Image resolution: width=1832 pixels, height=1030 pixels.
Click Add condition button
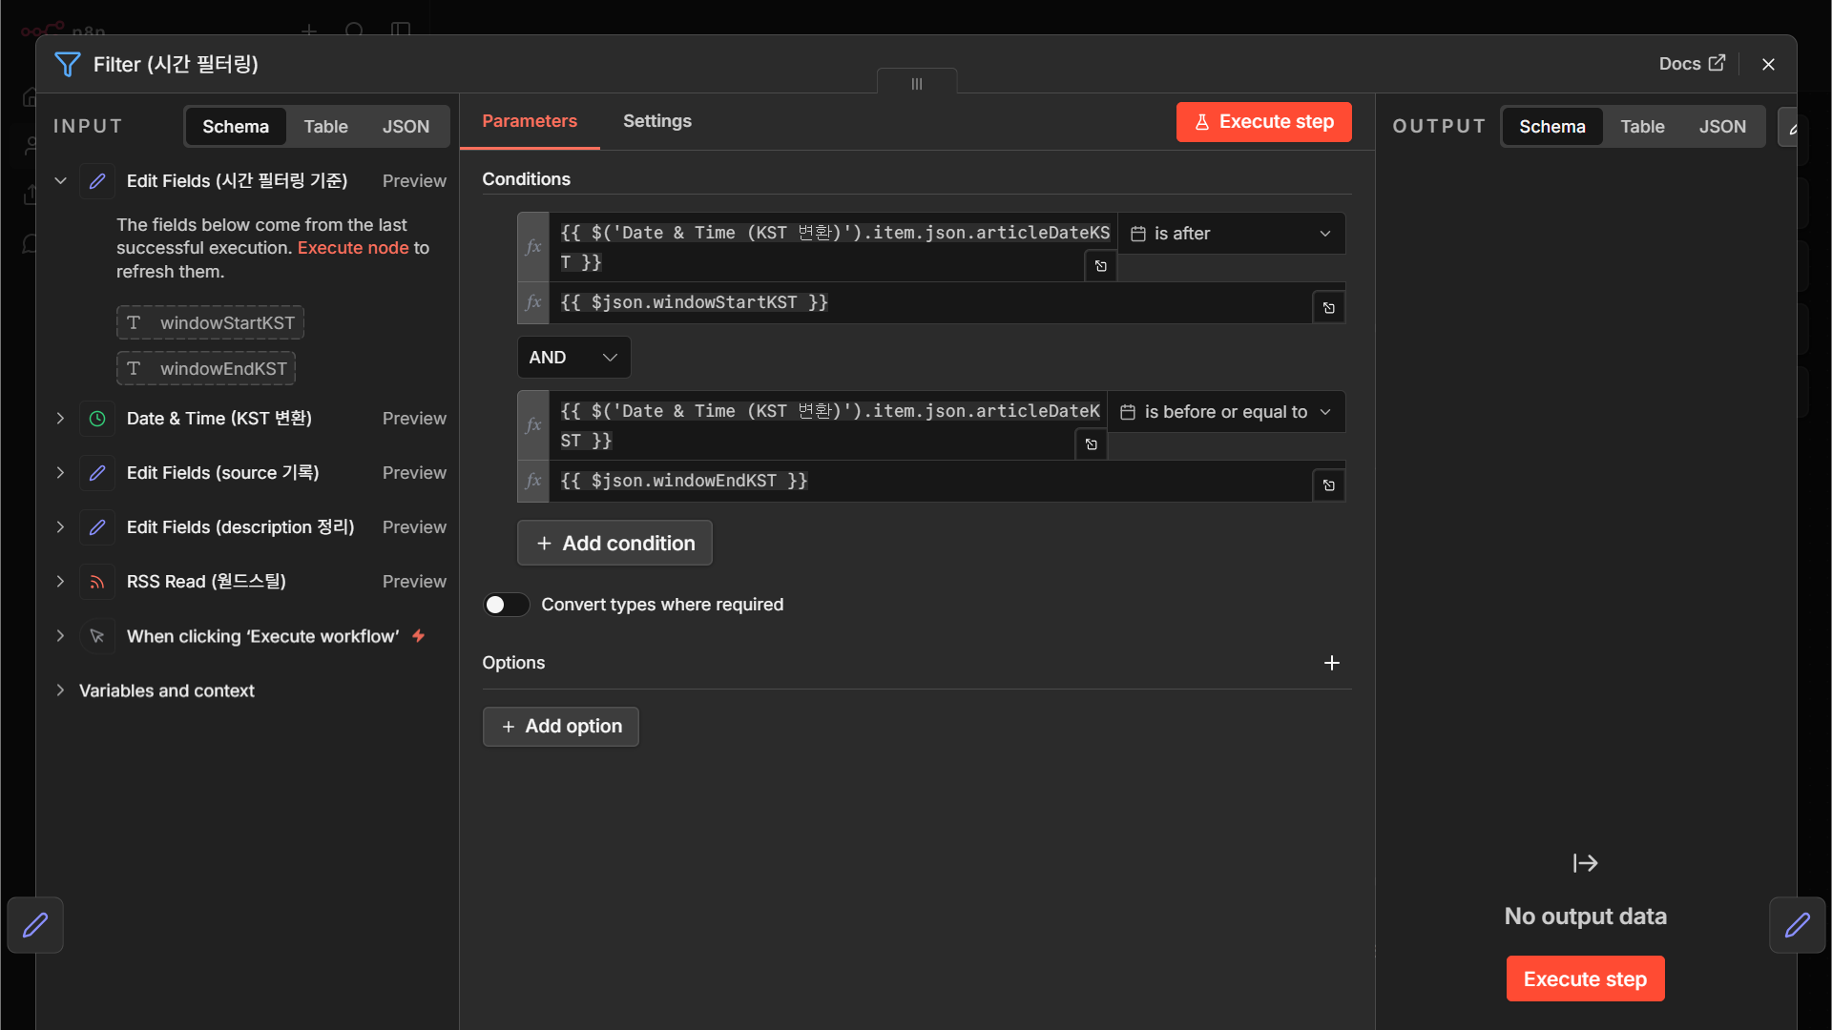tap(614, 543)
